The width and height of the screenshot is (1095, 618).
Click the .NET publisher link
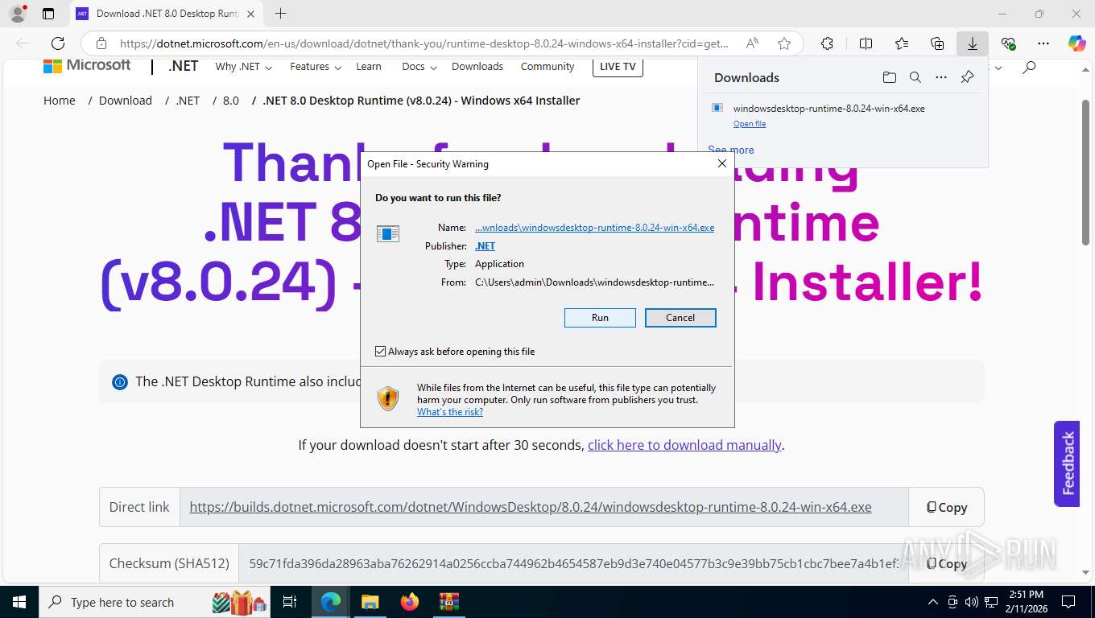tap(485, 246)
